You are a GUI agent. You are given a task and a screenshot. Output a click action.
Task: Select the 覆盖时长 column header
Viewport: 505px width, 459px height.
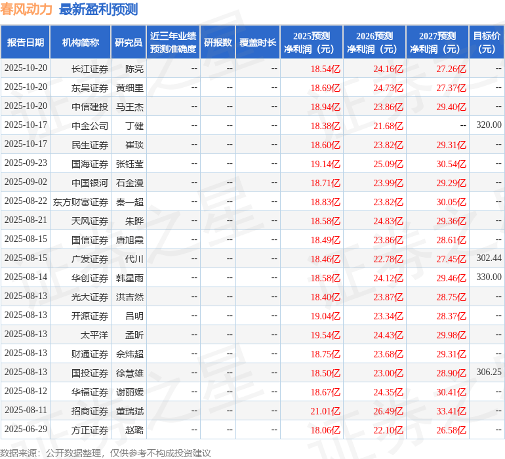[x=258, y=43]
